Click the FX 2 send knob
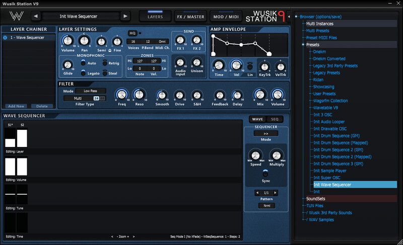This screenshot has height=245, width=403. click(196, 40)
